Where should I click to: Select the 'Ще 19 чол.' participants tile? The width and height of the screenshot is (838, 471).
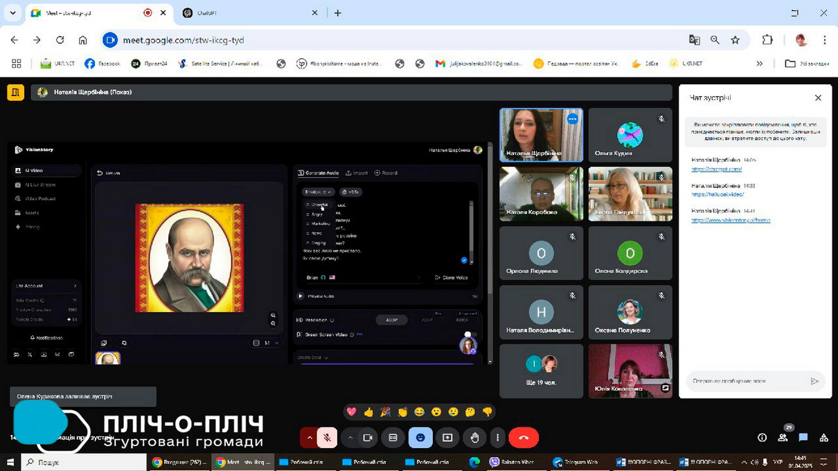click(541, 371)
